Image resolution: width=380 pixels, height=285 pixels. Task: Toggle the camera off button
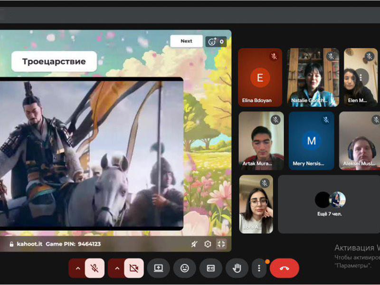(134, 268)
